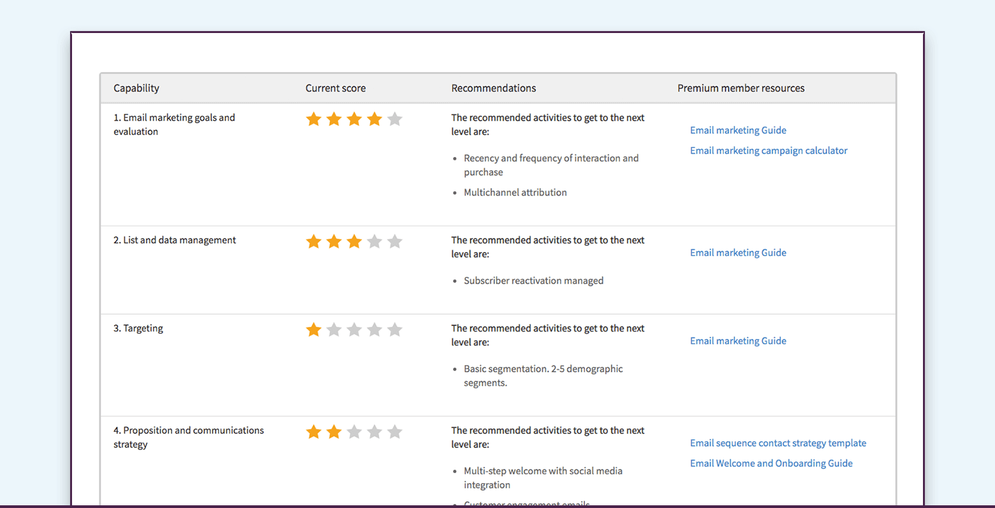Click the first star in Targeting row
995x508 pixels.
[x=314, y=329]
